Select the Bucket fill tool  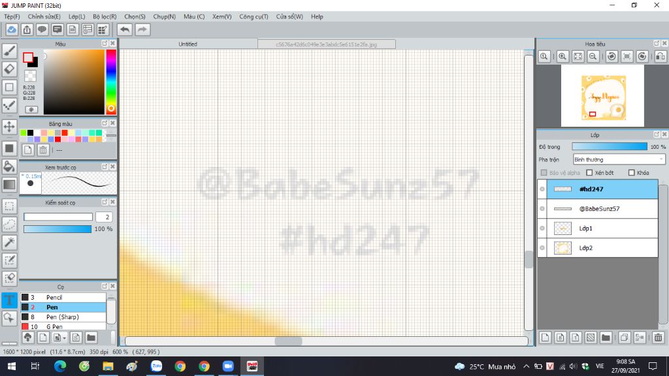click(x=9, y=166)
